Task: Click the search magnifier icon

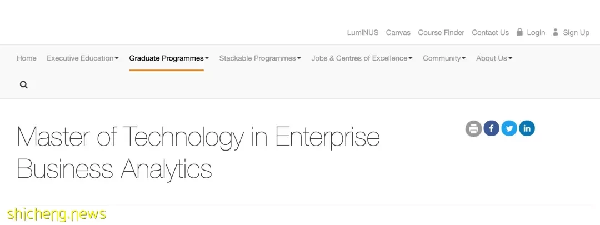Action: (x=24, y=85)
